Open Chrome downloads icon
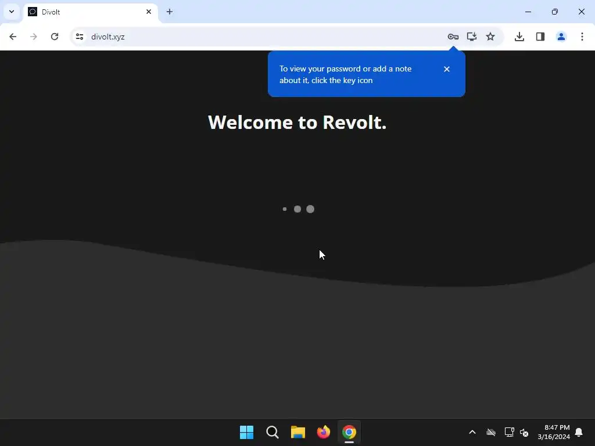Viewport: 595px width, 446px height. tap(519, 37)
